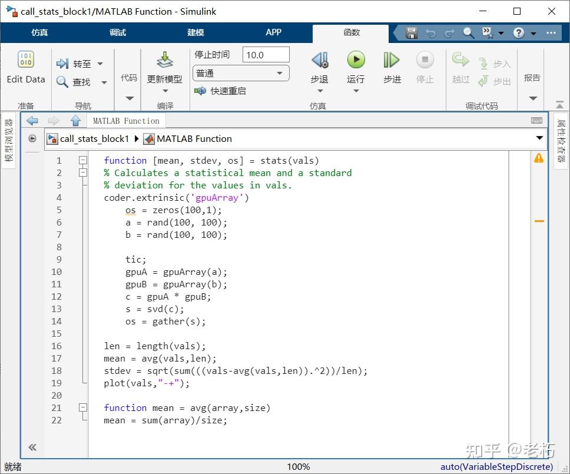This screenshot has height=474, width=570.
Task: Open the help question mark icon
Action: [519, 33]
